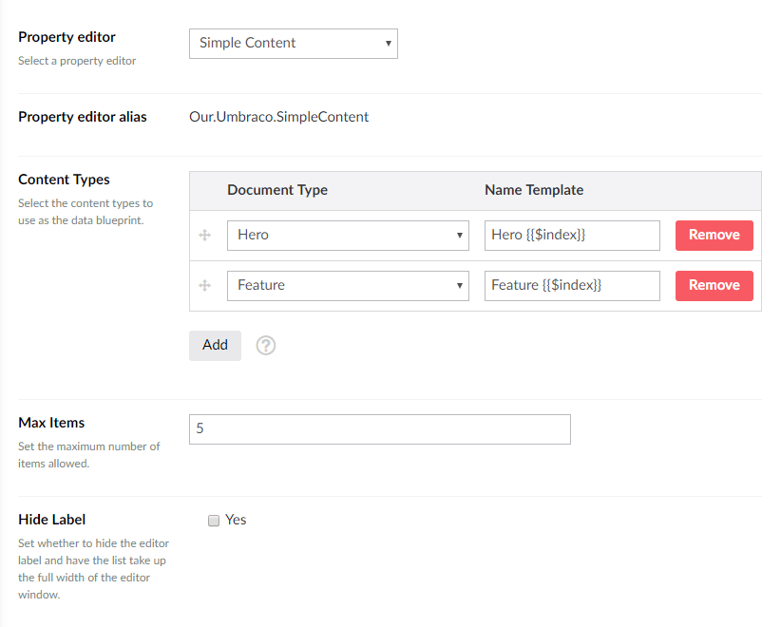Image resolution: width=781 pixels, height=627 pixels.
Task: Click the drag handle on the Feature row
Action: click(204, 286)
